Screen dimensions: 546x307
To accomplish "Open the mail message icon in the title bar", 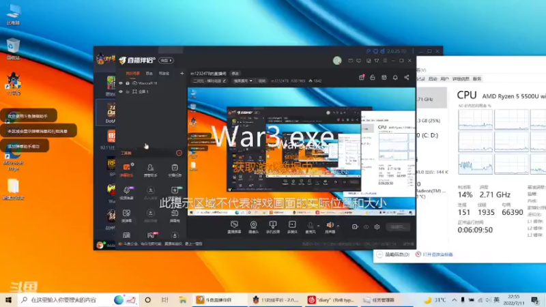I will point(350,61).
